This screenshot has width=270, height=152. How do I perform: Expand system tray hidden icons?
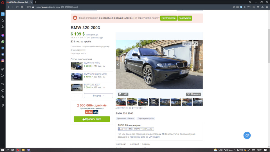pyautogui.click(x=235, y=150)
